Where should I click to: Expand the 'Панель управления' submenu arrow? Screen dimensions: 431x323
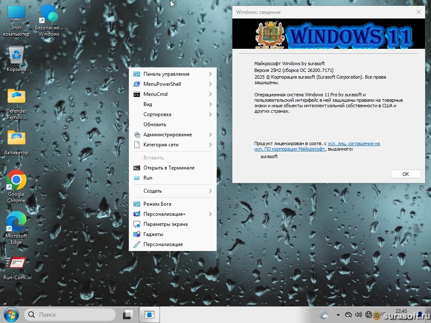pyautogui.click(x=210, y=74)
